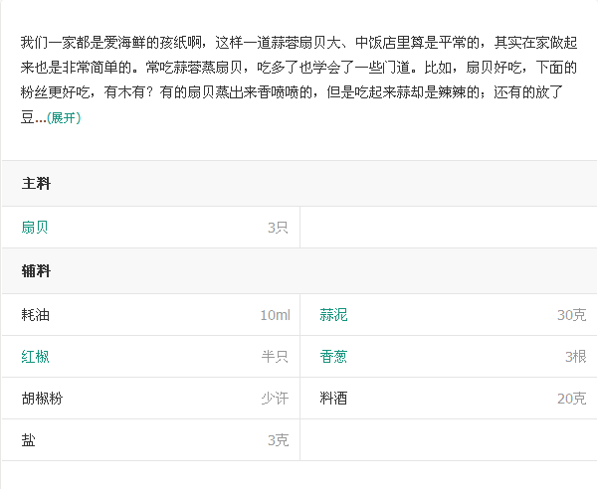This screenshot has height=489, width=598.
Task: Click the 少许 quantity for 胡椒粉
Action: (x=275, y=399)
